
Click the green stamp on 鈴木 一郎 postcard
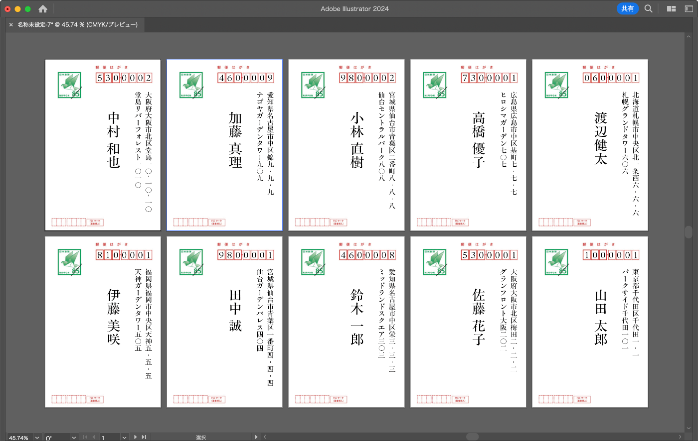pos(313,262)
